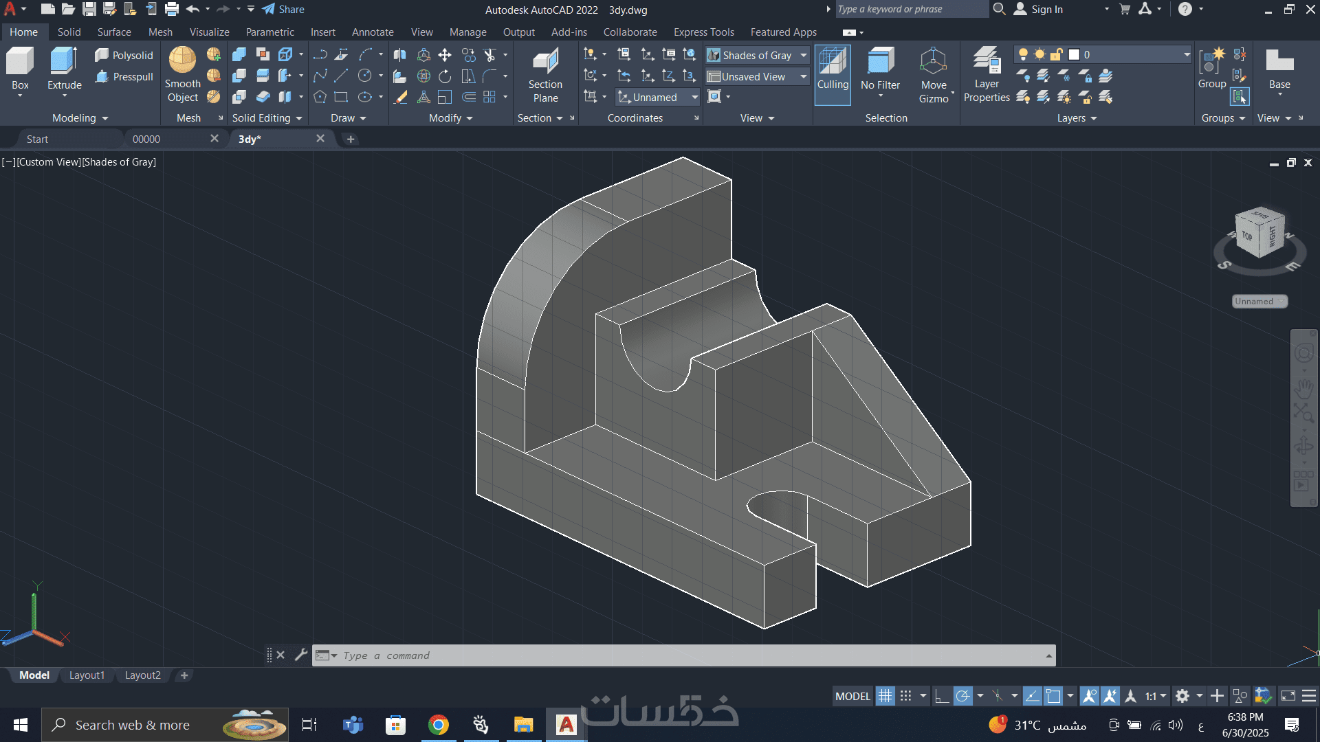The image size is (1320, 742).
Task: Click the Extrude tool icon
Action: click(x=64, y=61)
